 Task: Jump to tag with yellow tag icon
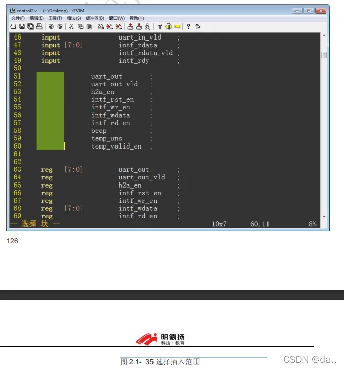(177, 26)
